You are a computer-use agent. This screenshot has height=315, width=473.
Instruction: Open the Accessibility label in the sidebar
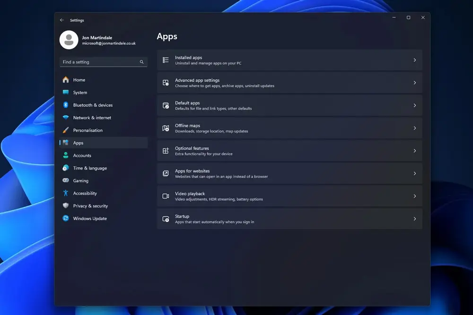[85, 193]
